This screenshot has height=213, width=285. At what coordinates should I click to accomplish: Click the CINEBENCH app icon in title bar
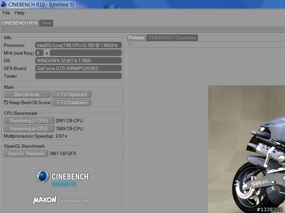3,4
